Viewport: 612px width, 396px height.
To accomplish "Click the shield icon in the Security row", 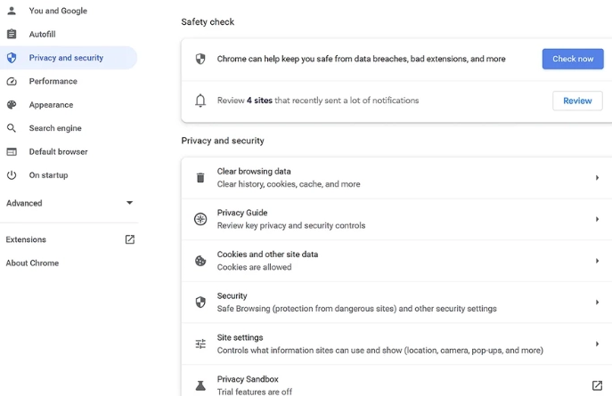I will click(x=200, y=302).
